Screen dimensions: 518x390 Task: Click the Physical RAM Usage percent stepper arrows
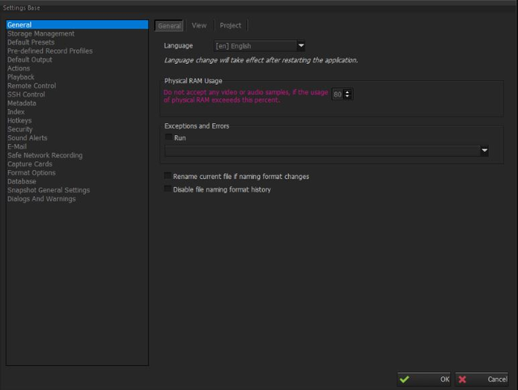click(x=347, y=94)
